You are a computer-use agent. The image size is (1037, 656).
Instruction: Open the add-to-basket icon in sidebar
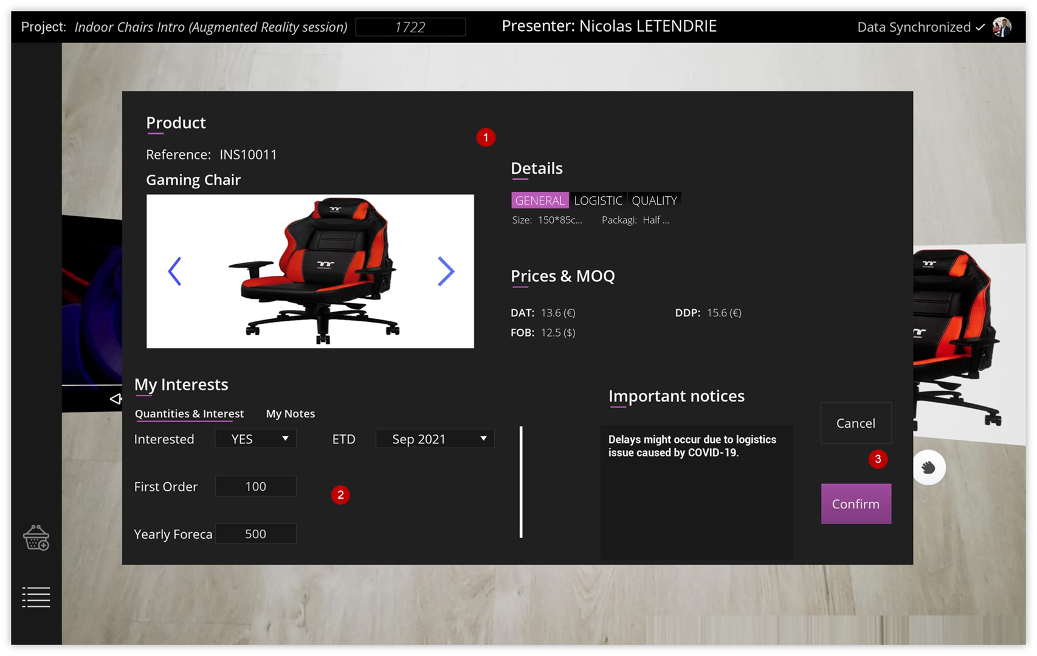pyautogui.click(x=36, y=538)
